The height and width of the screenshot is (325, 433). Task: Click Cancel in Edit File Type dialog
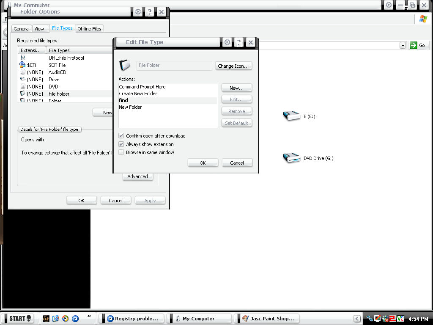pos(237,163)
